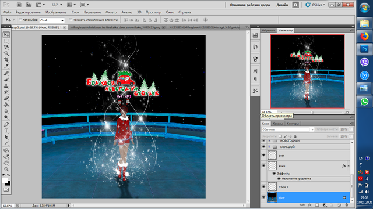Create a new layer group
The width and height of the screenshot is (373, 209).
pyautogui.click(x=332, y=205)
